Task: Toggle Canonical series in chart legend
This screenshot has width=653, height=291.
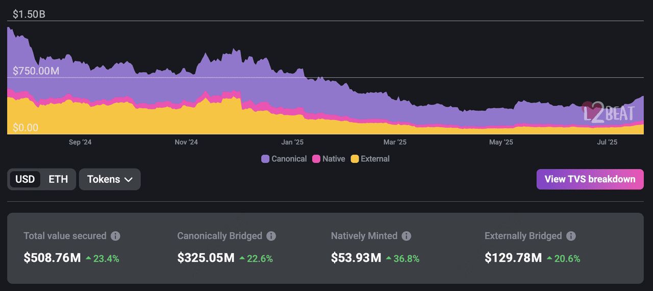Action: click(x=284, y=159)
